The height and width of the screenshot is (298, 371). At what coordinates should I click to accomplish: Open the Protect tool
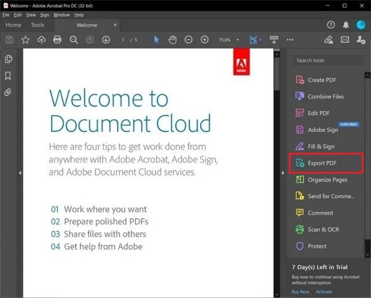[x=311, y=246]
